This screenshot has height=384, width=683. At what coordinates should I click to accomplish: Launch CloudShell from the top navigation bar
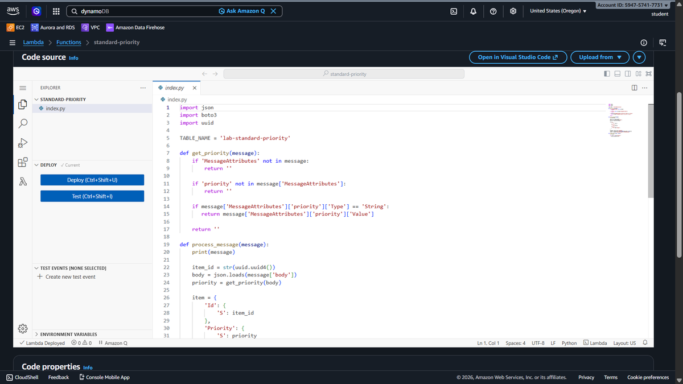click(x=454, y=11)
